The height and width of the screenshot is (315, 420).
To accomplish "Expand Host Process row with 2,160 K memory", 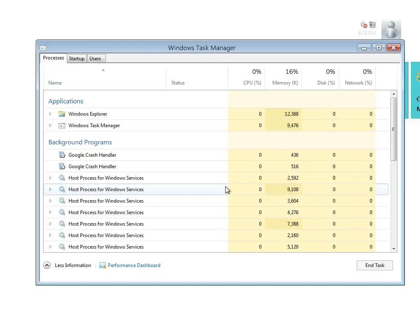I will [x=50, y=235].
